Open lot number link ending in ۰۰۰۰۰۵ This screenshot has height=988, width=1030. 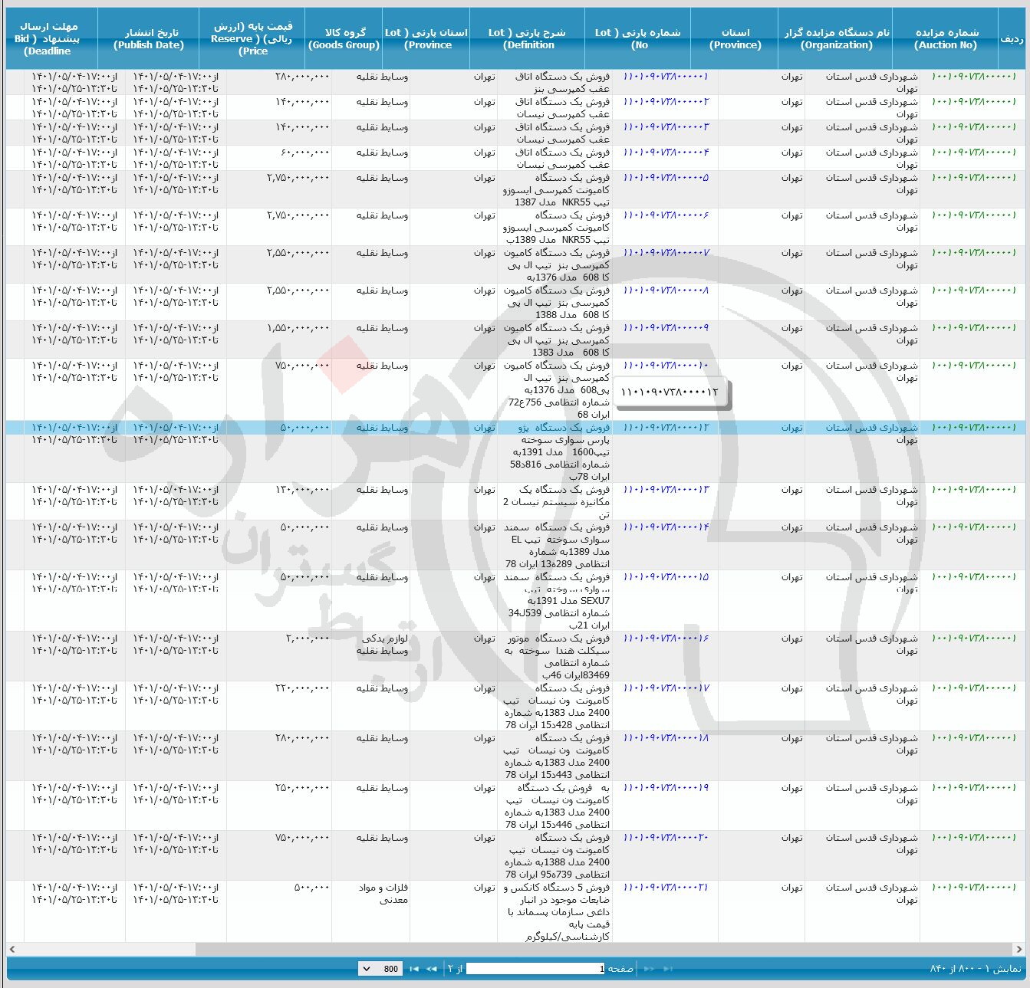point(666,178)
